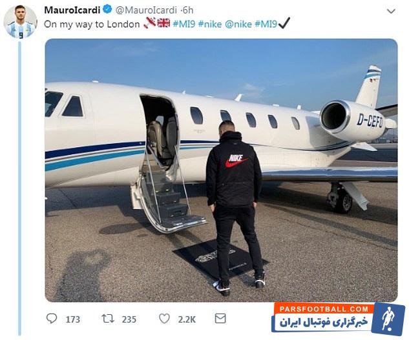The image size is (409, 340).
Task: Expand the tweet options chevron
Action: 391,11
